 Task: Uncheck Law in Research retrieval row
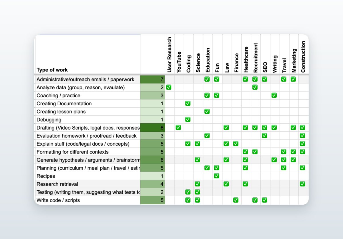226,184
